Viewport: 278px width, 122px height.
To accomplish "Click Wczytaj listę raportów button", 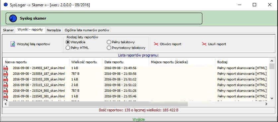I will pyautogui.click(x=31, y=44).
